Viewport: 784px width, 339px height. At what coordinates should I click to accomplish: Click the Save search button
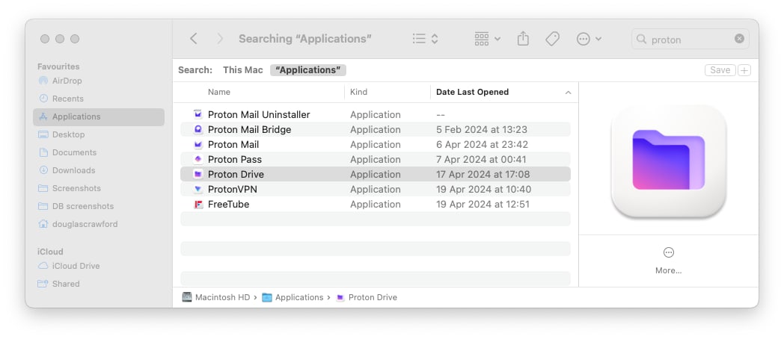(720, 70)
